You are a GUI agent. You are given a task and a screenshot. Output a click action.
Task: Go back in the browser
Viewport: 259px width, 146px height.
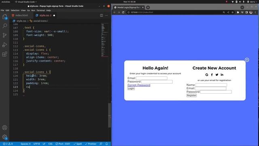point(115,12)
